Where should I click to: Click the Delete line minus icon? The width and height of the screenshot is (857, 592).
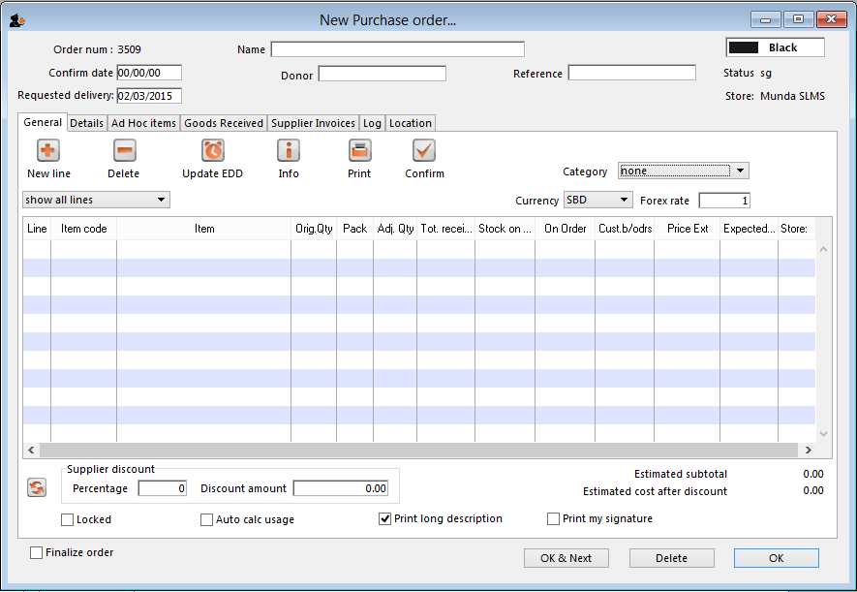(124, 151)
